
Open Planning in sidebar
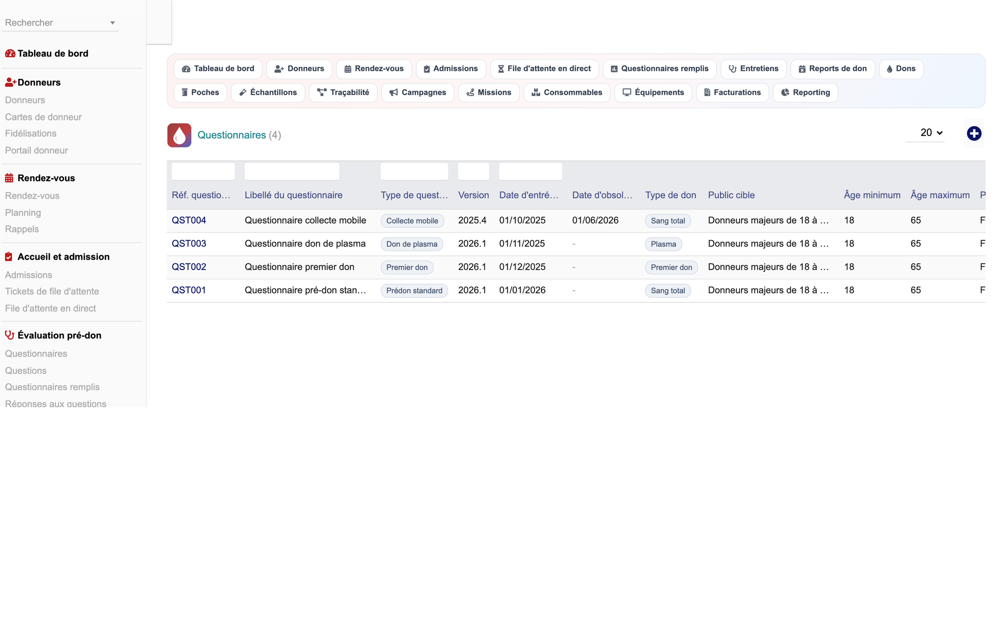(23, 213)
